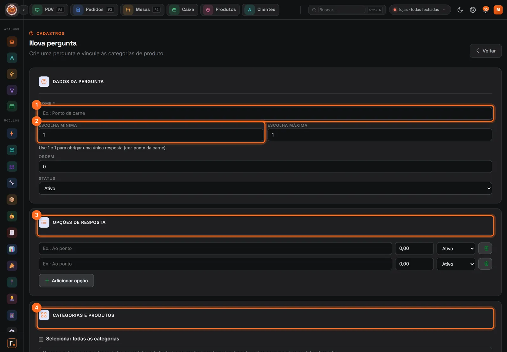This screenshot has height=352, width=507.
Task: Click the cardboard box module icon
Action: pyautogui.click(x=12, y=199)
